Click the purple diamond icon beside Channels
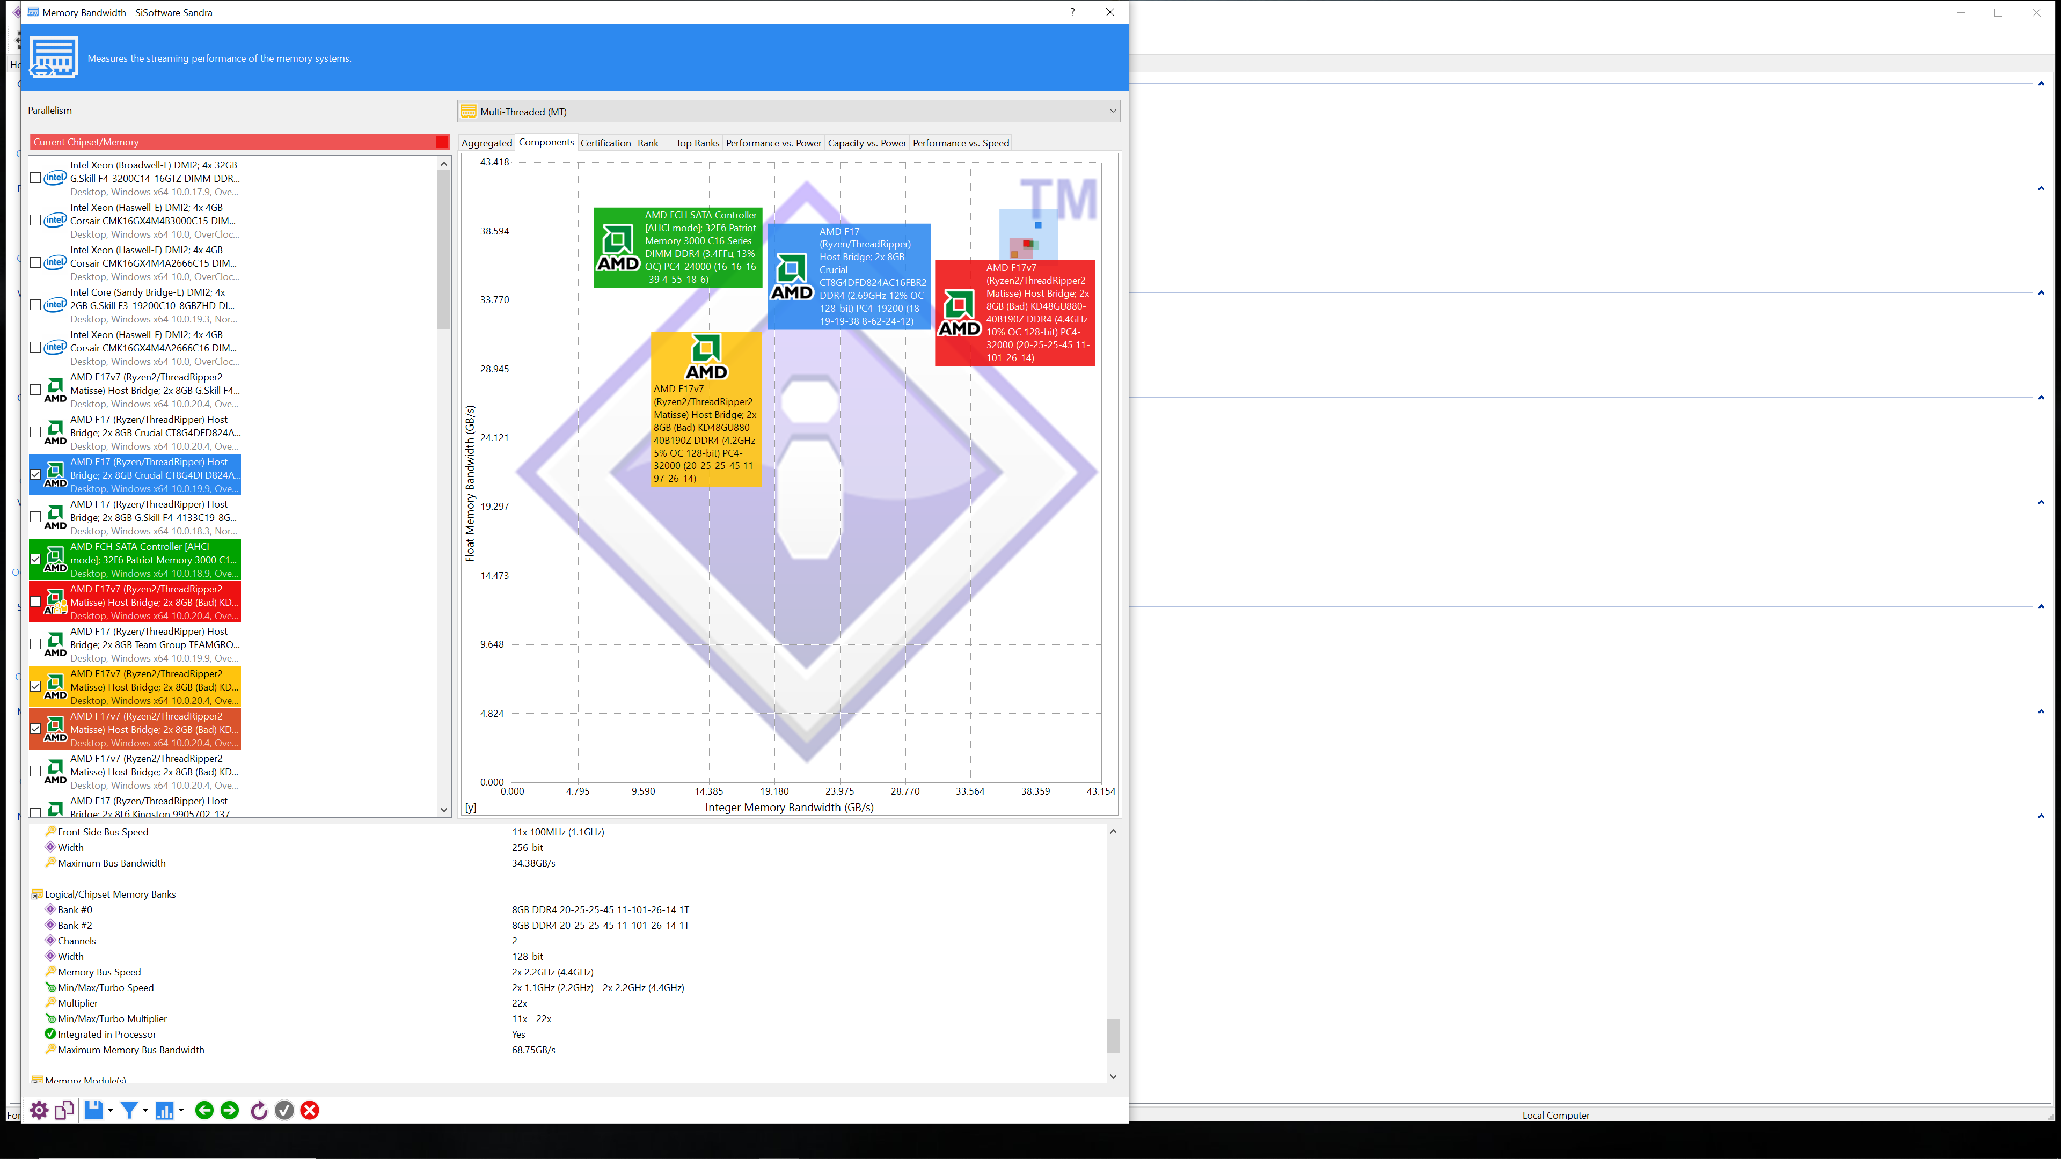This screenshot has width=2061, height=1159. tap(50, 941)
